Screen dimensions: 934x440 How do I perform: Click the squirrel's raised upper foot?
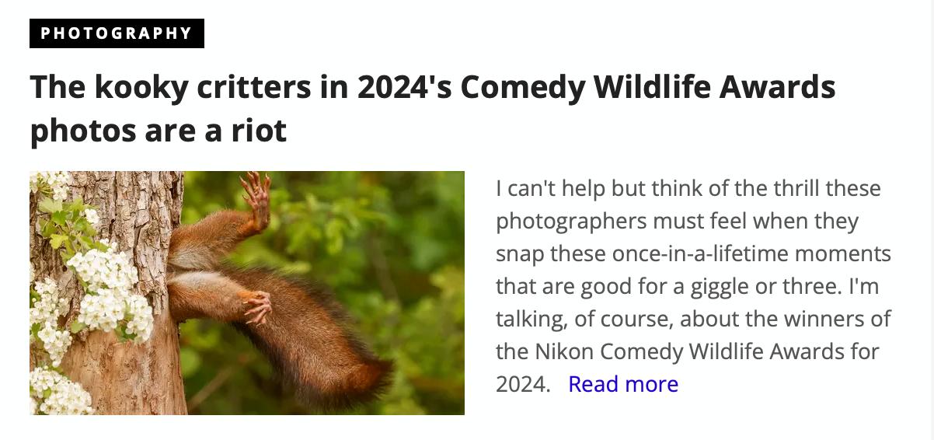(256, 194)
